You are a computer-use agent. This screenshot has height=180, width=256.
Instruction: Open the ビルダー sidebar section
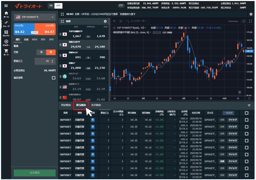(6, 43)
